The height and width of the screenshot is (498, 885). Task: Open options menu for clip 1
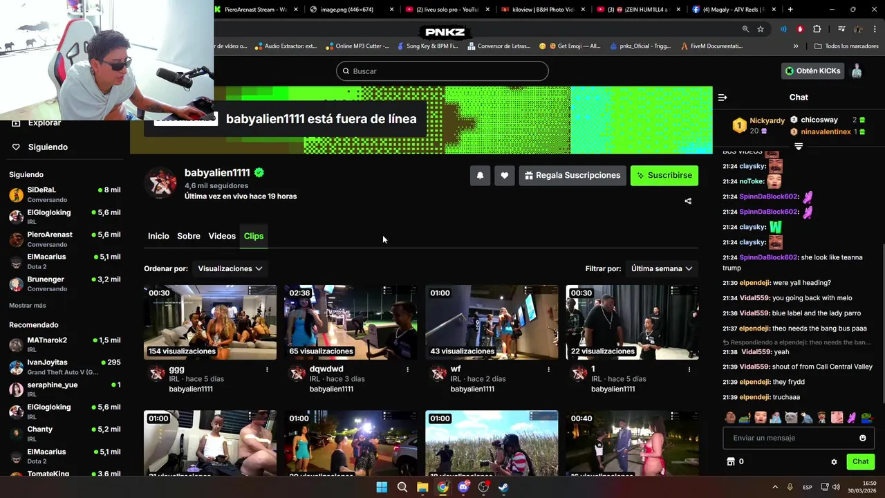689,370
